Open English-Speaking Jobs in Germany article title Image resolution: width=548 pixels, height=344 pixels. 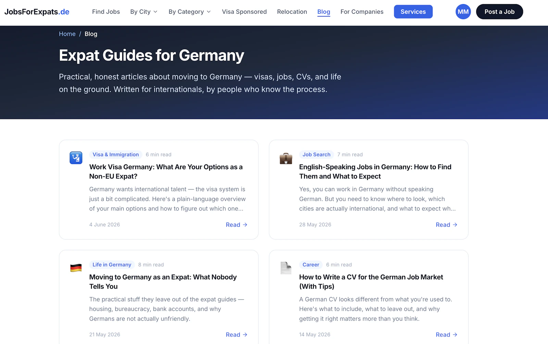375,172
